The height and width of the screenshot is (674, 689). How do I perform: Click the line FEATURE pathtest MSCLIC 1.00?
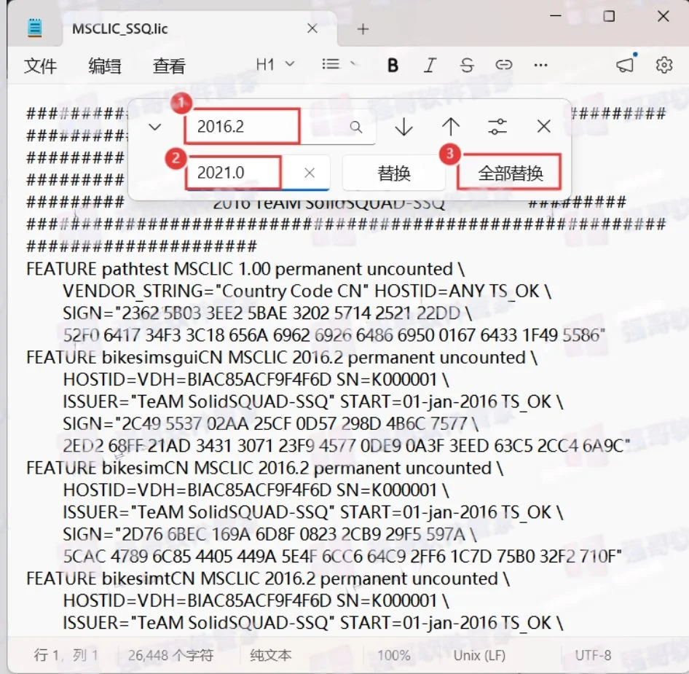pyautogui.click(x=245, y=269)
